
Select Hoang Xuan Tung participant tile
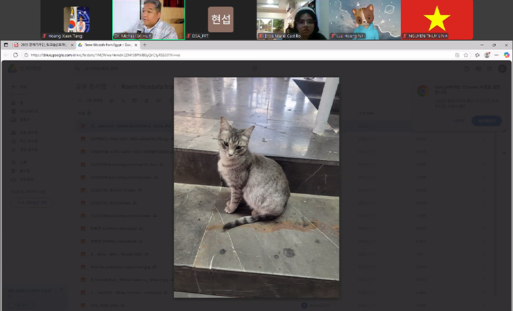click(76, 20)
